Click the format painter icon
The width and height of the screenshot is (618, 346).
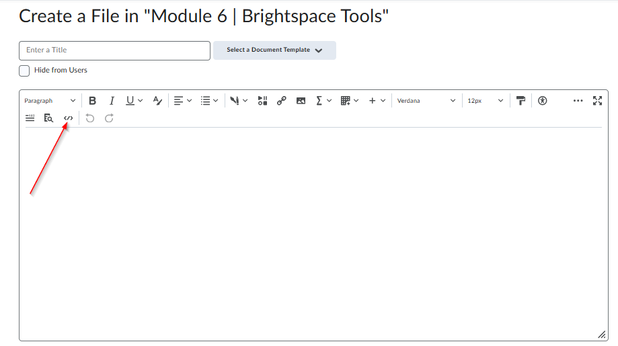pos(520,101)
